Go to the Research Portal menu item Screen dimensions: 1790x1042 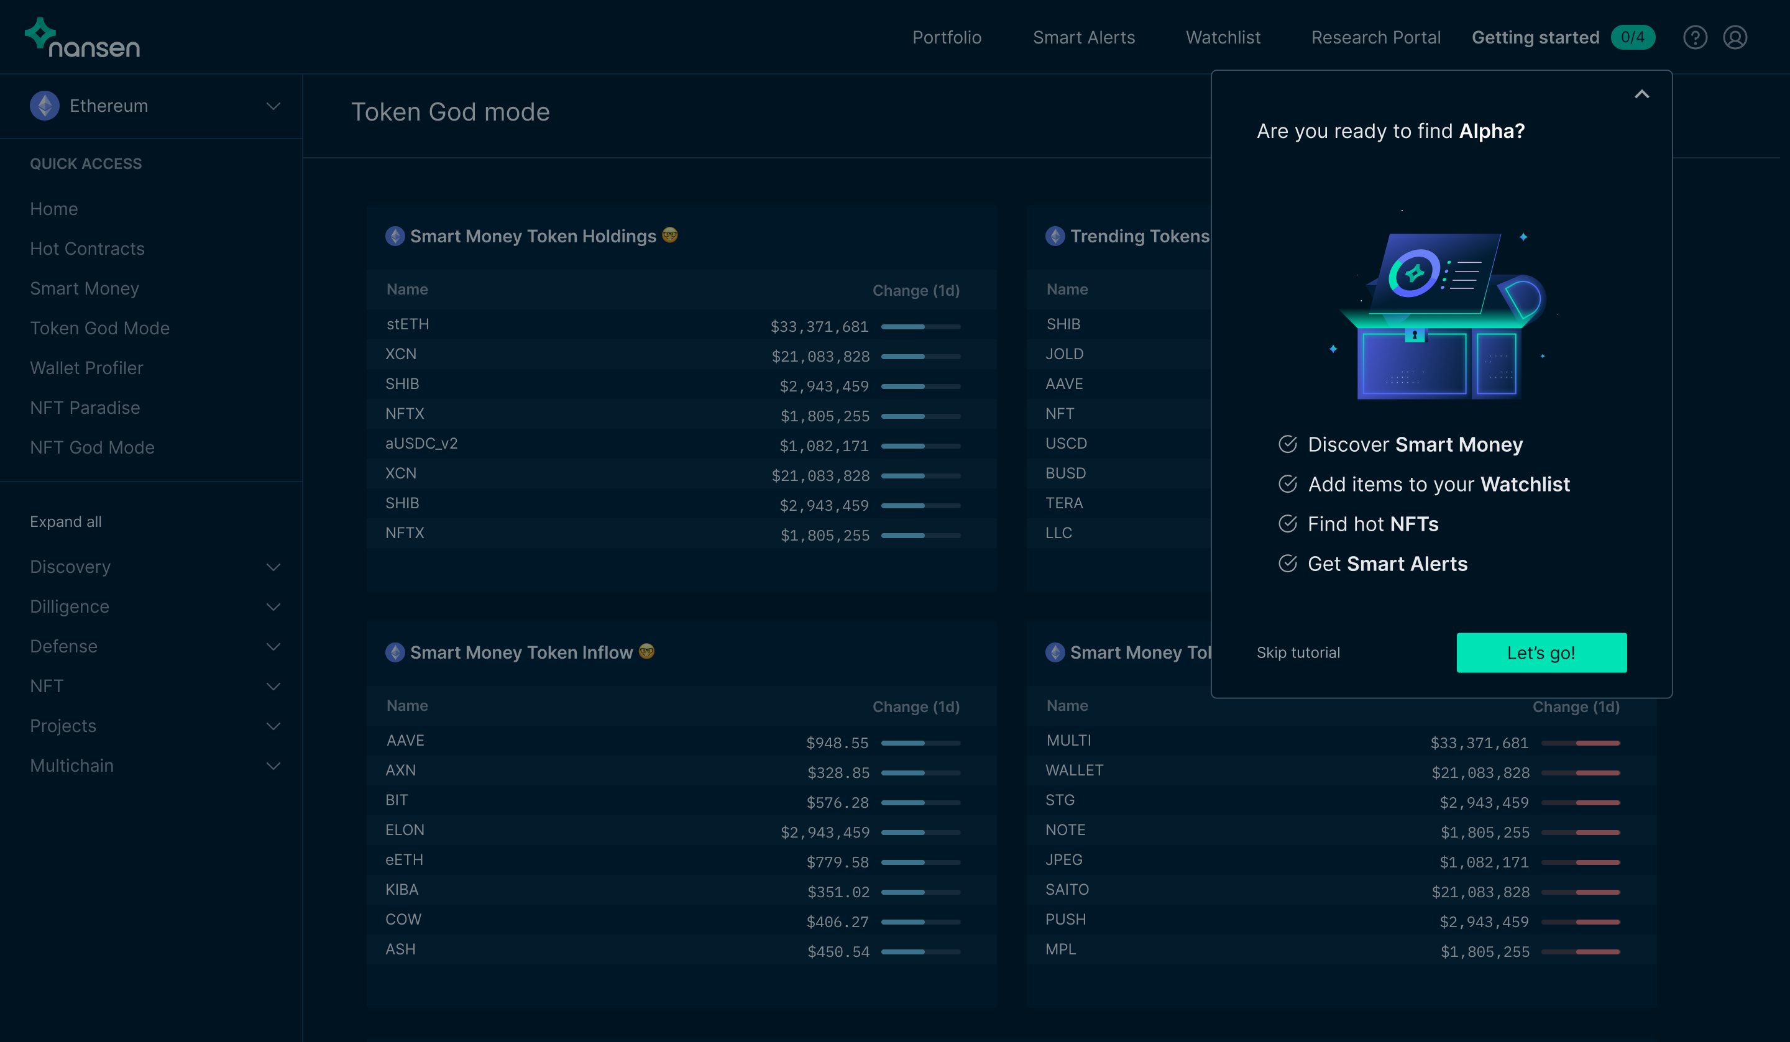1375,38
